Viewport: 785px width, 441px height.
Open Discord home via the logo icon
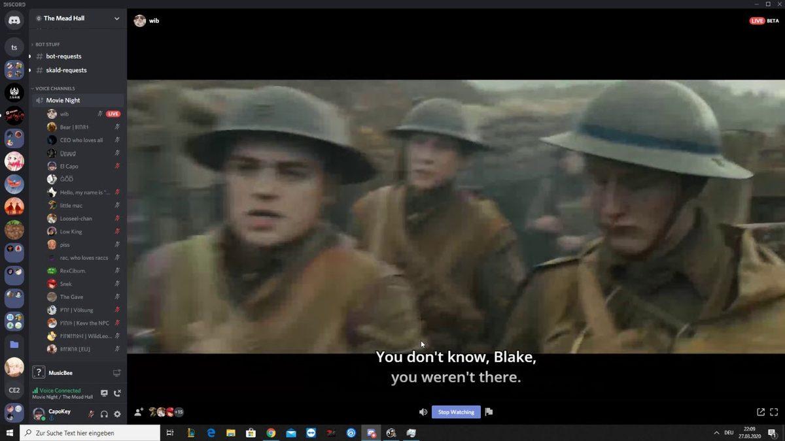pos(14,21)
